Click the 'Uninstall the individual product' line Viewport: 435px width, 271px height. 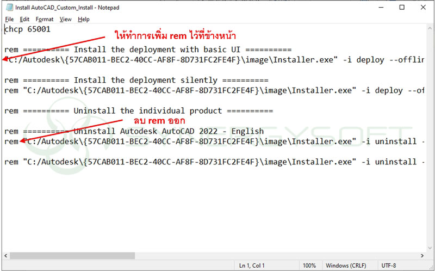pos(139,111)
